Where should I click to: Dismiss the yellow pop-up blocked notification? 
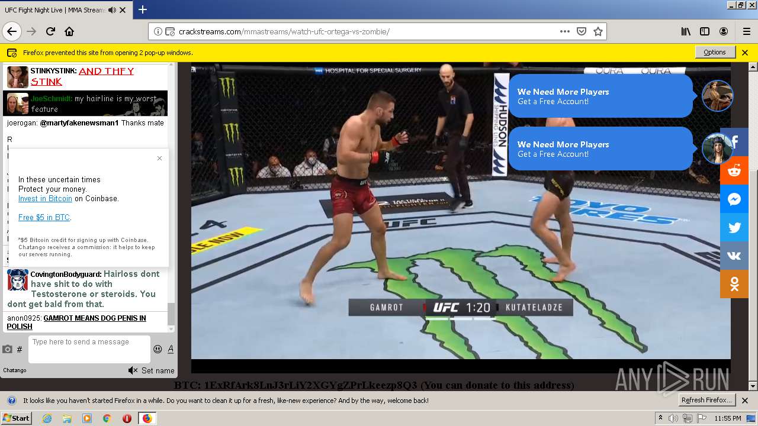pos(745,52)
